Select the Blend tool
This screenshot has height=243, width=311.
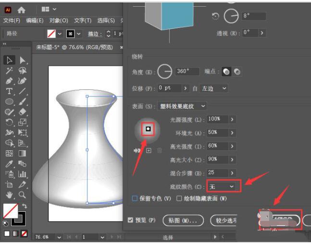click(23, 164)
